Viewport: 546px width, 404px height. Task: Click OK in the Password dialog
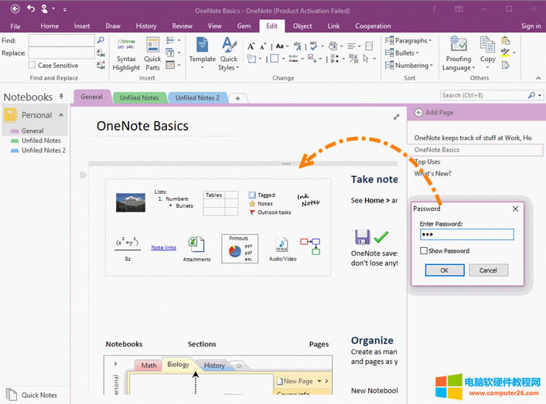[444, 270]
